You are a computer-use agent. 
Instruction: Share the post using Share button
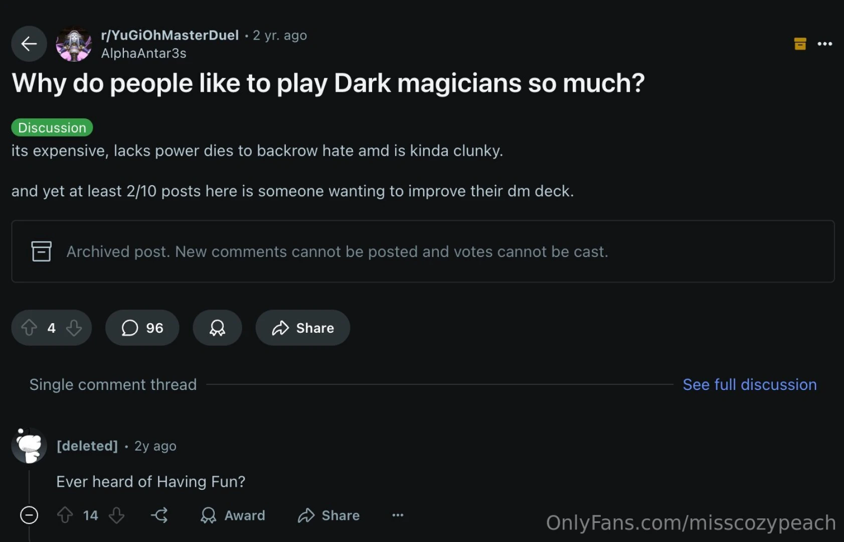tap(303, 328)
